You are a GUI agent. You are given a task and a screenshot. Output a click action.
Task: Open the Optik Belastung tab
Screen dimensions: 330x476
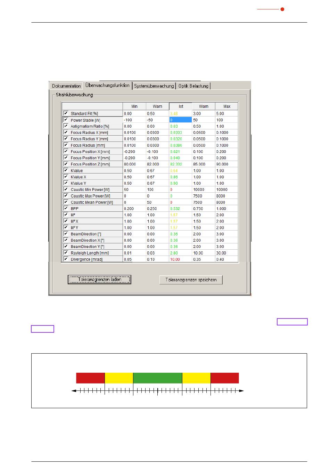pos(193,86)
